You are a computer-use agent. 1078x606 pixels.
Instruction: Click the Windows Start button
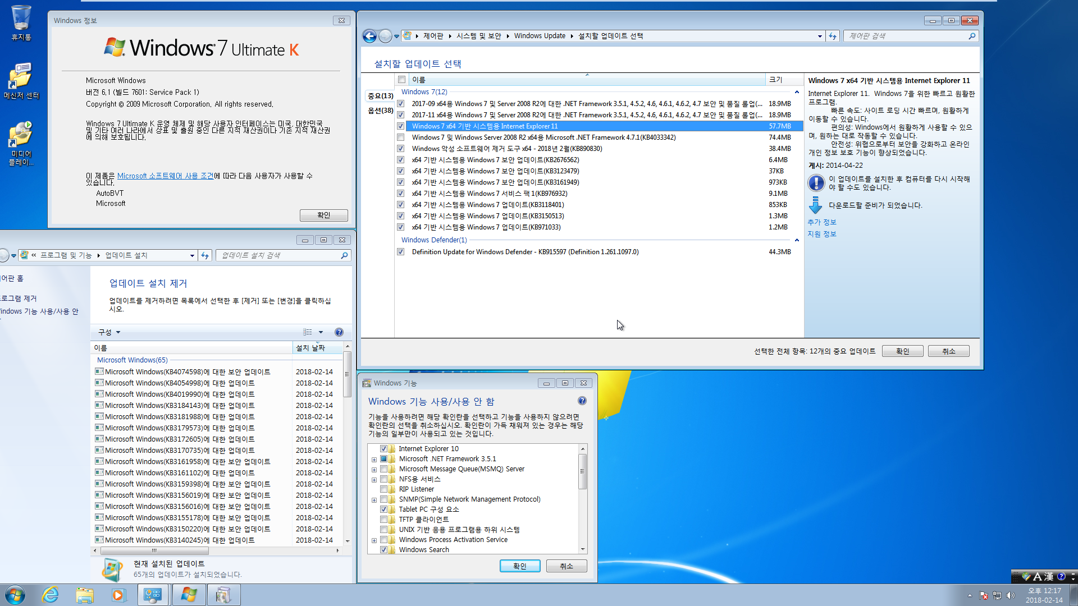15,595
